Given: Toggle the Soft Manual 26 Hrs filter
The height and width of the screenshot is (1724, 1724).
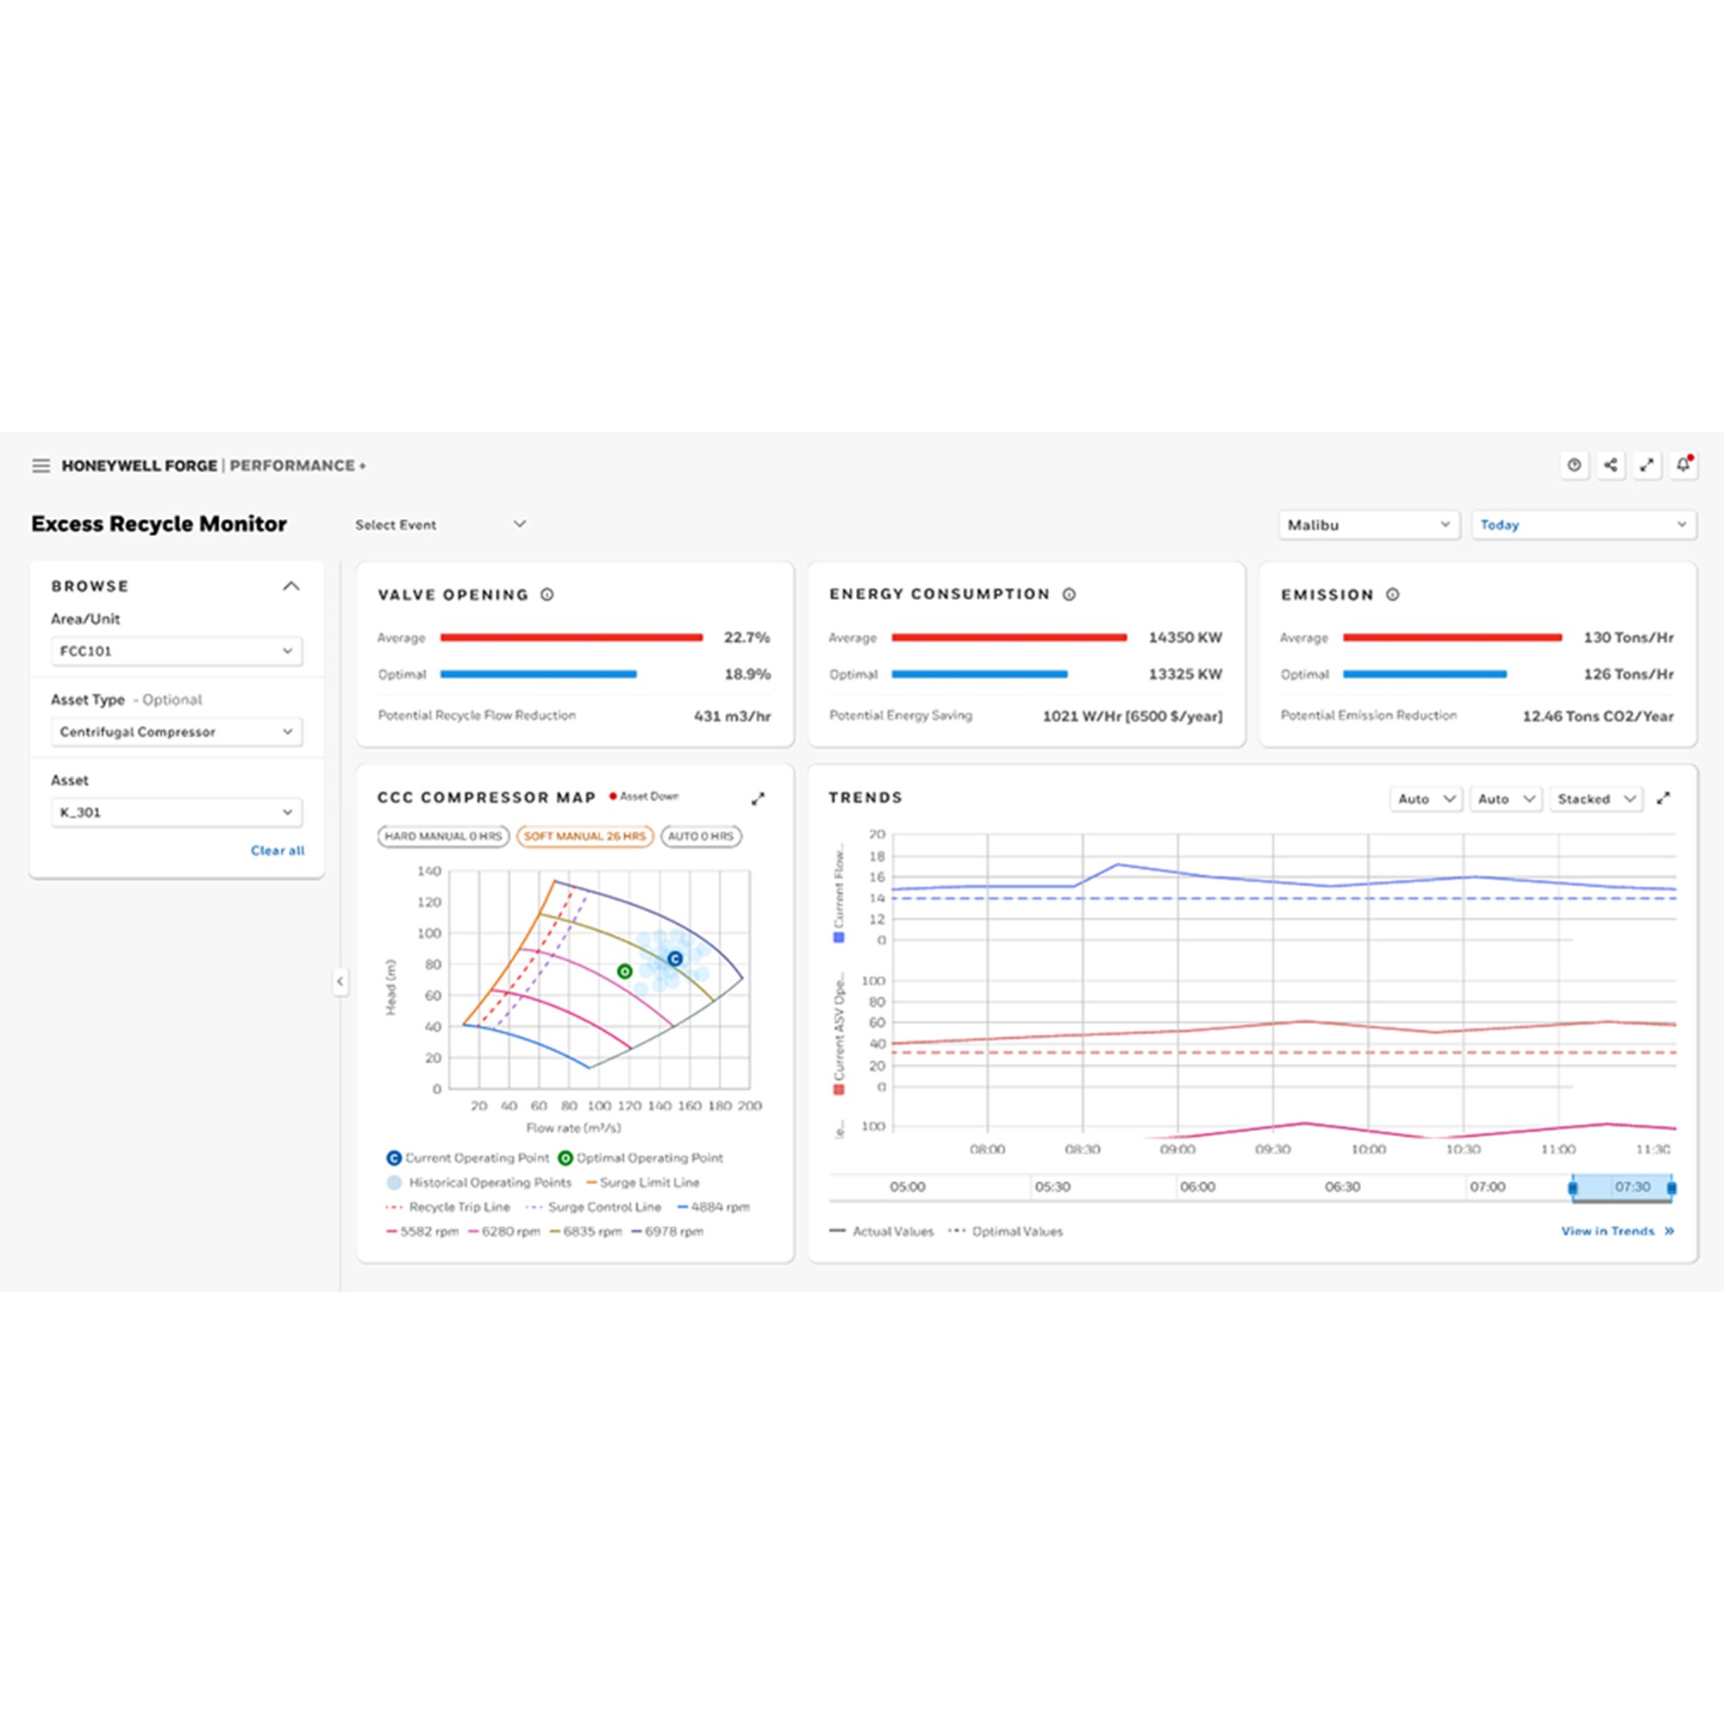Looking at the screenshot, I should tap(584, 836).
